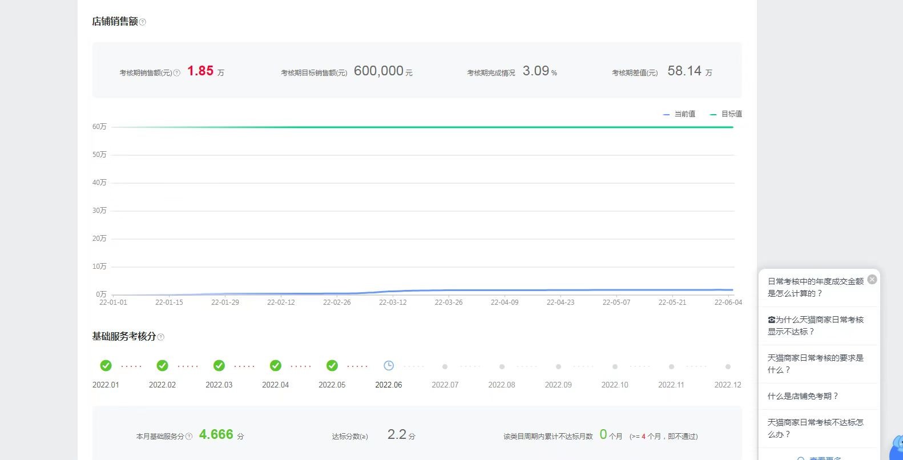Open question 天猫商家日常考核的要求是什么?
Viewport: 903px width, 460px height.
[x=816, y=364]
